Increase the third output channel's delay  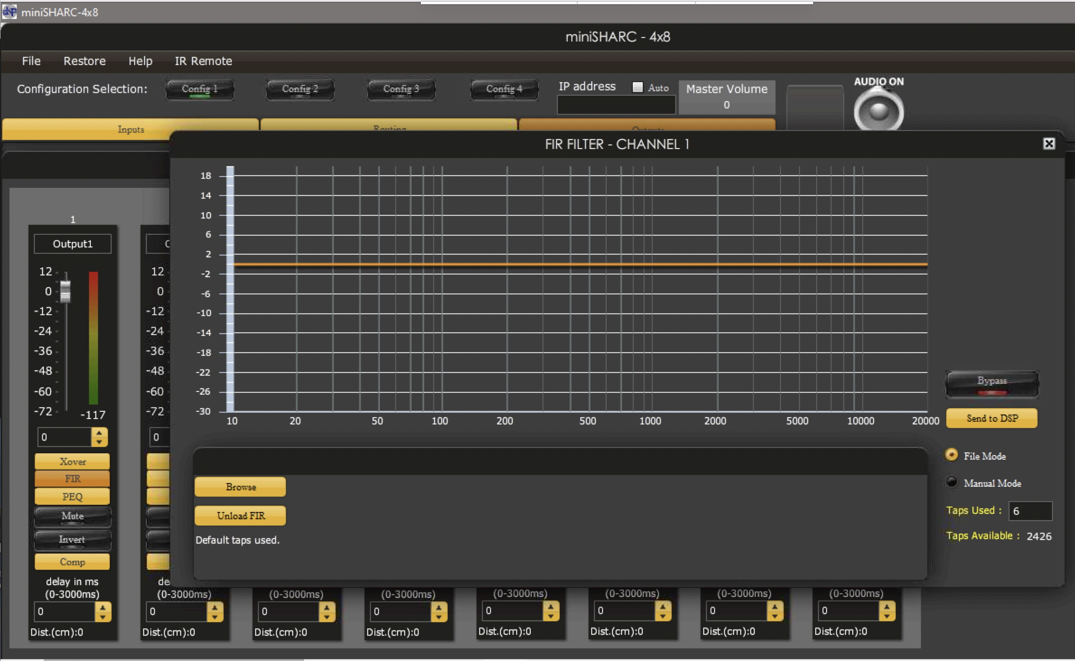(327, 607)
